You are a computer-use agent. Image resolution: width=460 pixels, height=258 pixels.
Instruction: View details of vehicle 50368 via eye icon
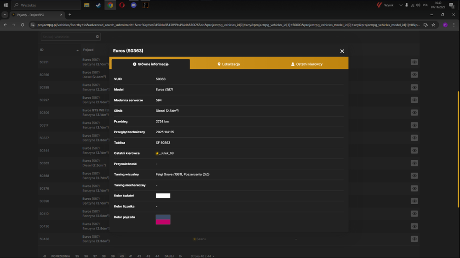point(414,176)
